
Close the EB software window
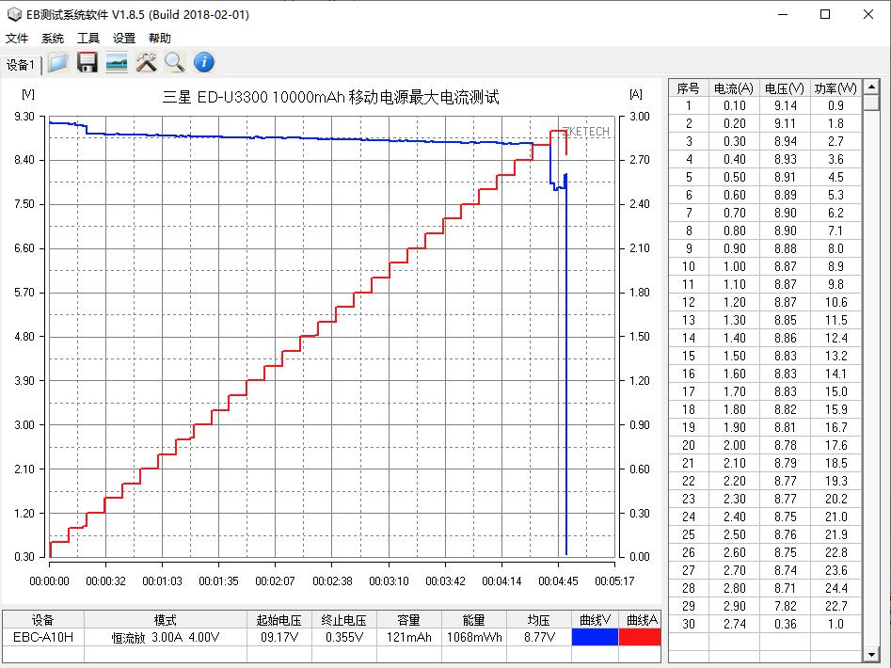click(867, 14)
